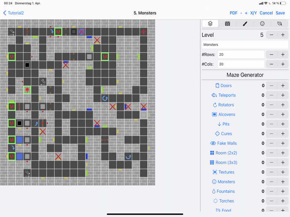Click the Rotators generator icon
This screenshot has height=217, width=290.
tap(215, 105)
